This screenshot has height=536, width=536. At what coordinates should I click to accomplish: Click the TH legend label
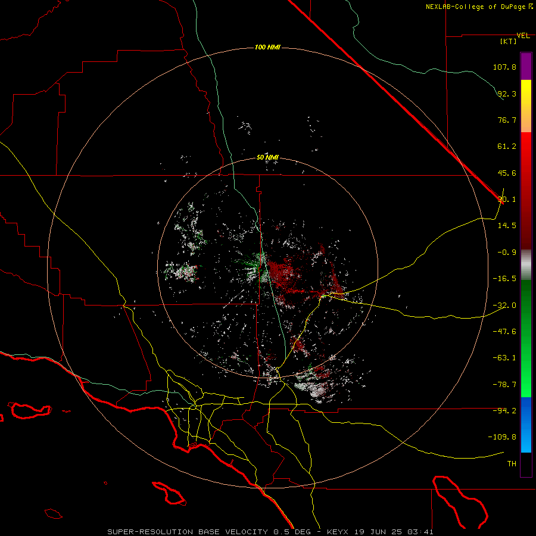512,464
